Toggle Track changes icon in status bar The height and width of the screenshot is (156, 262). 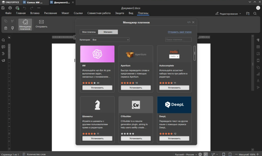[213, 154]
